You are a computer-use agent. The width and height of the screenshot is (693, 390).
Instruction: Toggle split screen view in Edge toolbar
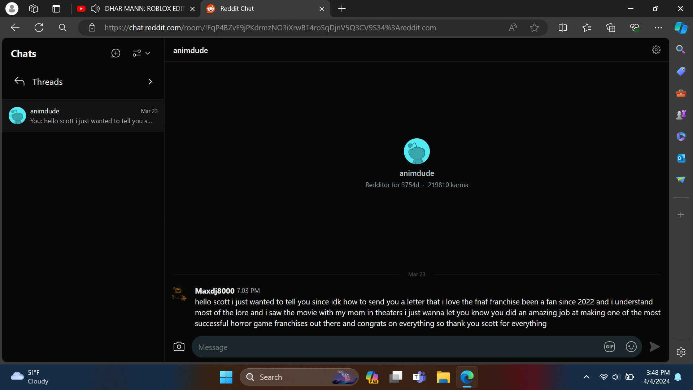click(x=562, y=28)
